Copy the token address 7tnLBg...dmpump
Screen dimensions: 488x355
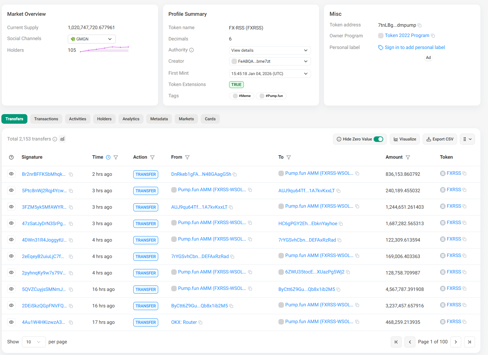point(420,25)
